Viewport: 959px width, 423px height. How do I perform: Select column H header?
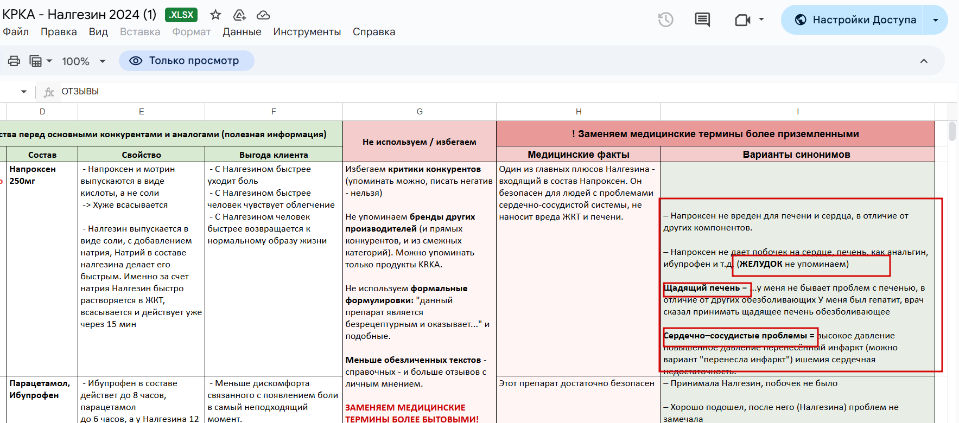click(579, 112)
